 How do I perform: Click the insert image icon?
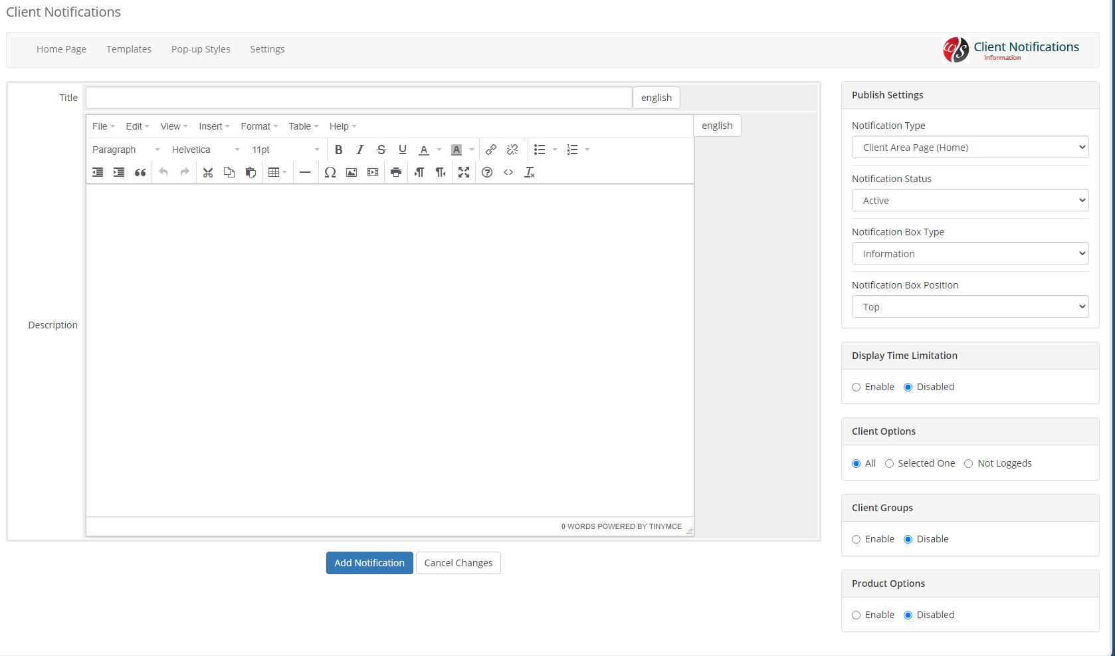pos(352,172)
